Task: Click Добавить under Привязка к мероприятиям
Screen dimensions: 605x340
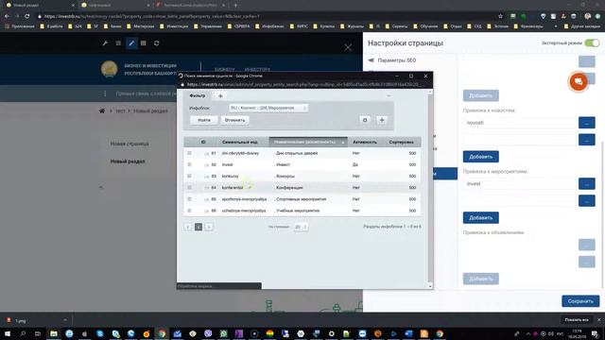Action: coord(481,218)
